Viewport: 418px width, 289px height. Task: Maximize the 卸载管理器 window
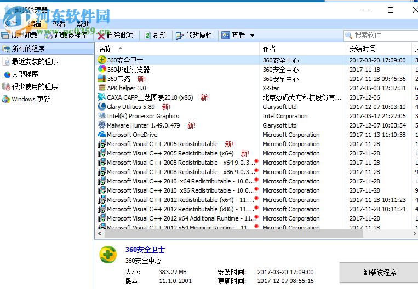(x=391, y=10)
